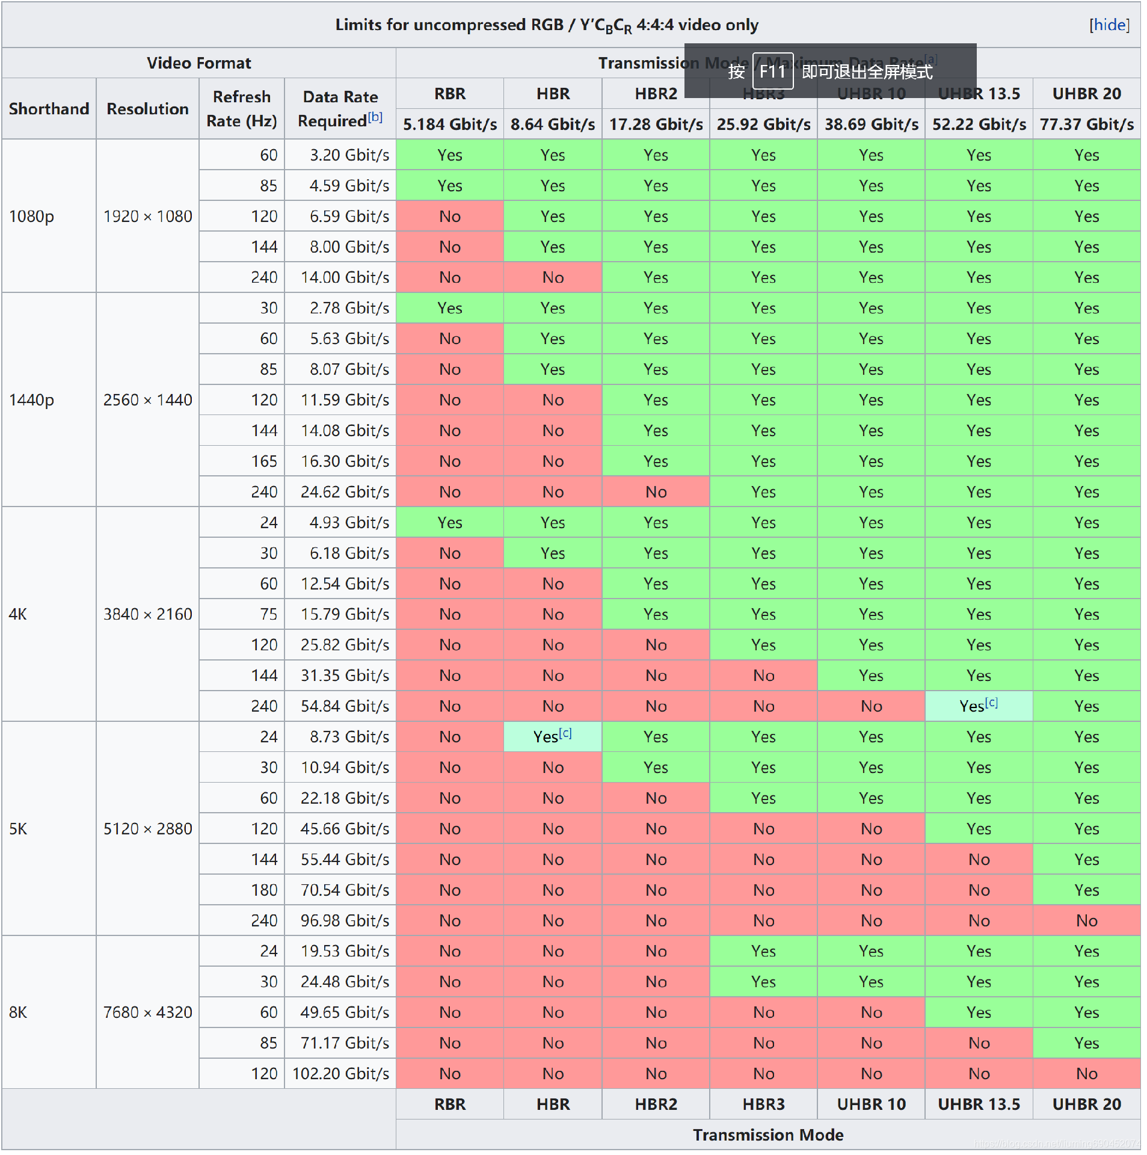Click the 52.22 Gbit/s data rate cell

click(x=979, y=124)
